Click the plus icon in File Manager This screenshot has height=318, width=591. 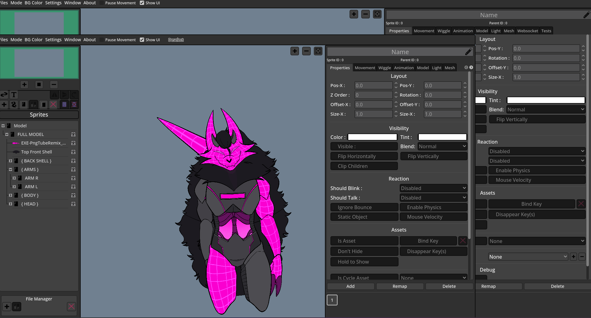coord(7,306)
